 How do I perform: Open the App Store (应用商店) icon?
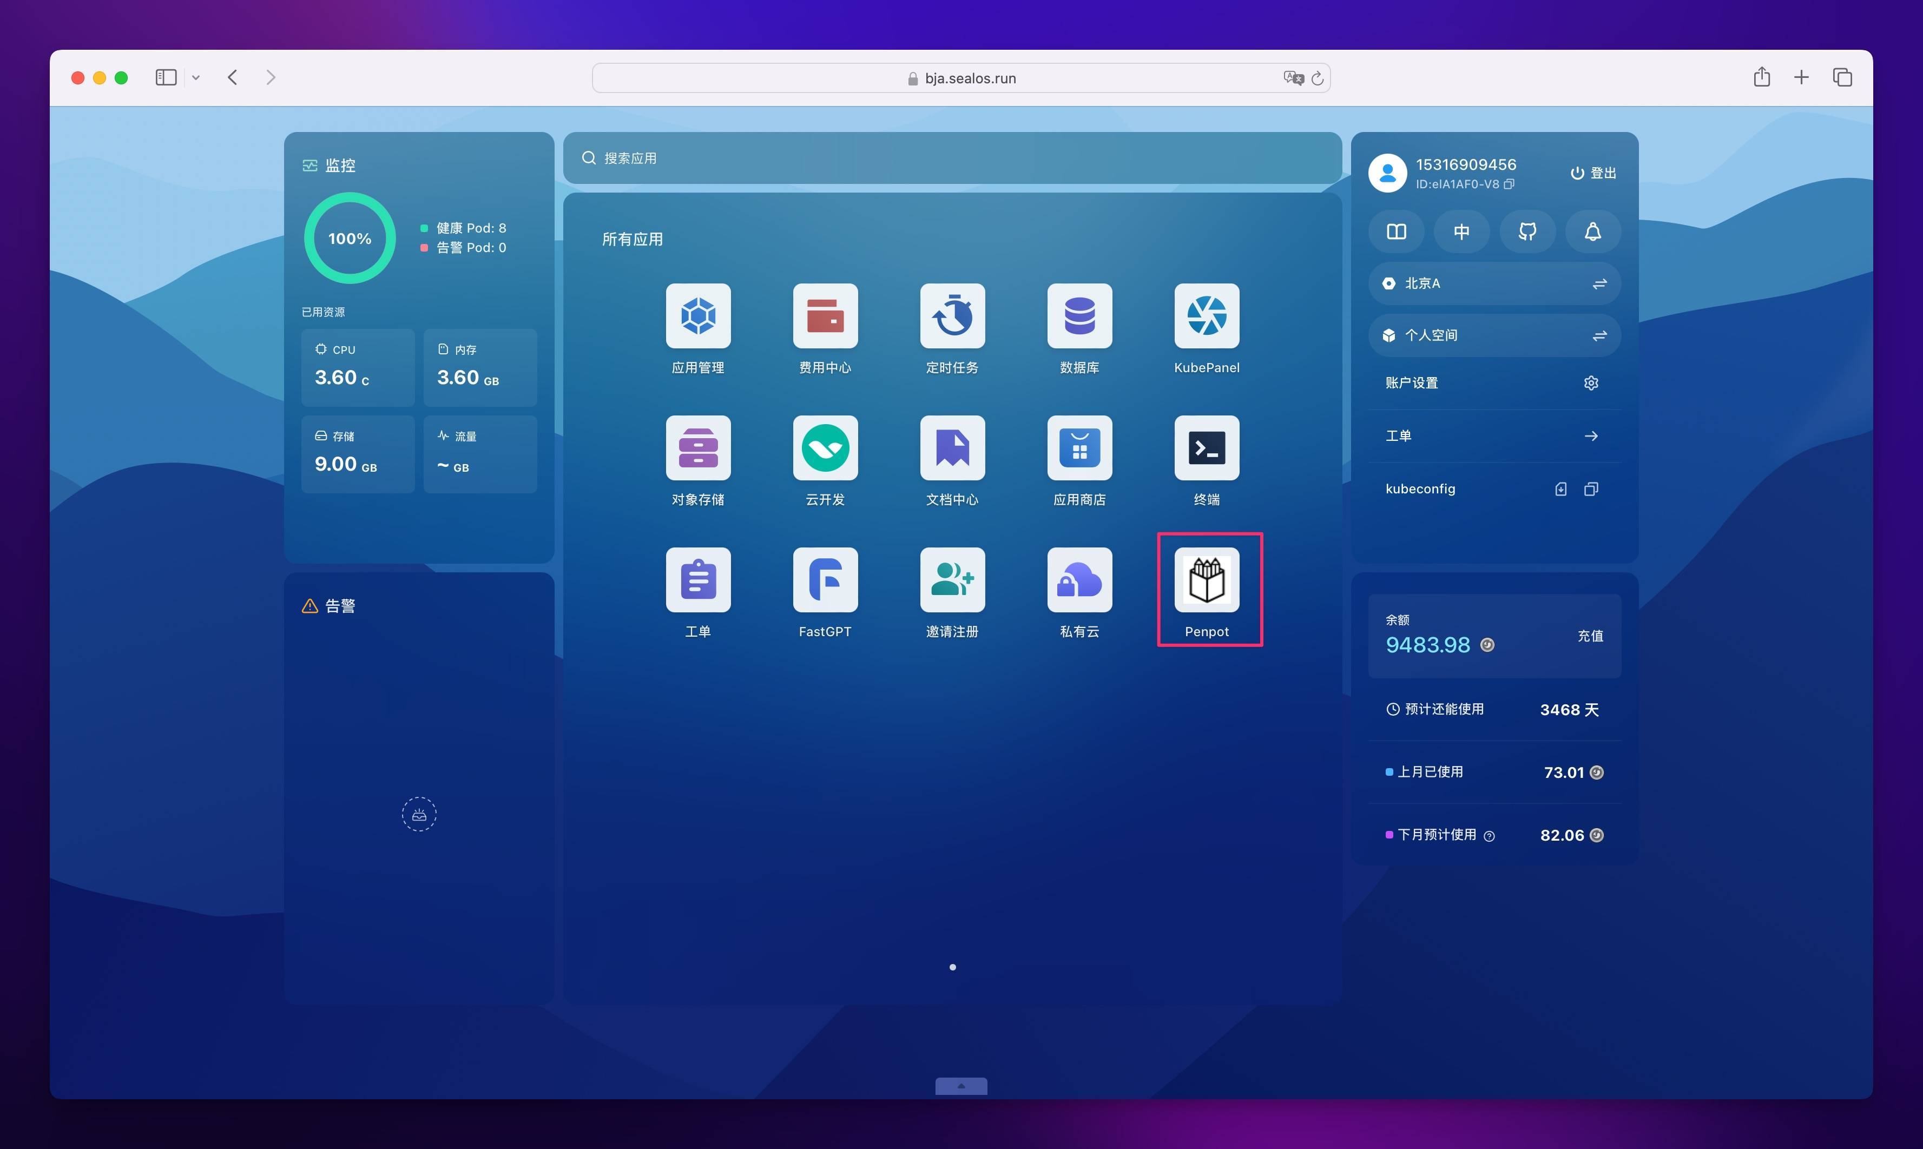tap(1079, 448)
